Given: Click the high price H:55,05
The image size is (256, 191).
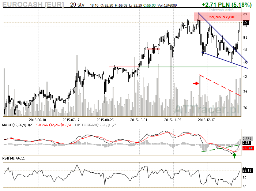Looking at the screenshot, I should tap(121, 5).
